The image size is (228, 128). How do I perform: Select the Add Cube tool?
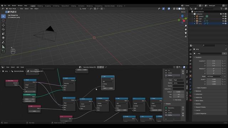coord(3,51)
